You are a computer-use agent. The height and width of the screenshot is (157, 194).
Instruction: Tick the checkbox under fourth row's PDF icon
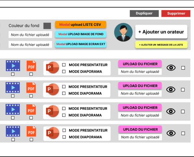[x=31, y=140]
